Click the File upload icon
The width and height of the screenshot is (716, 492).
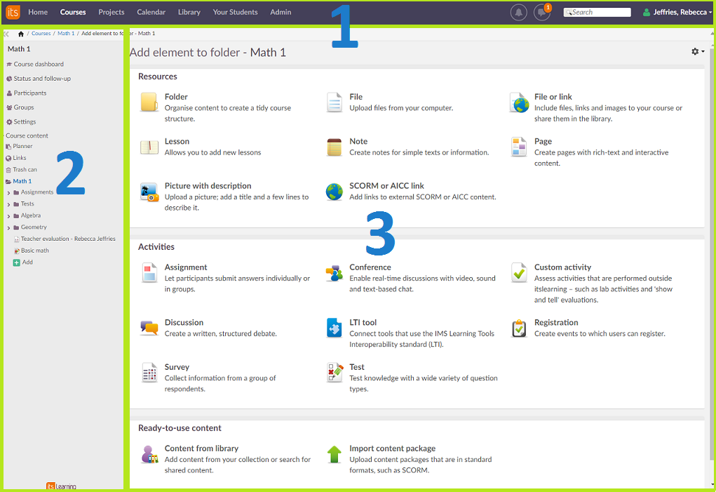point(335,102)
